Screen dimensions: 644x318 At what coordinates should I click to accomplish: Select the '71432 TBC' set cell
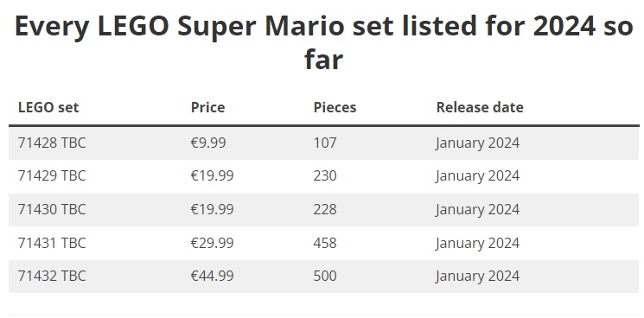52,276
